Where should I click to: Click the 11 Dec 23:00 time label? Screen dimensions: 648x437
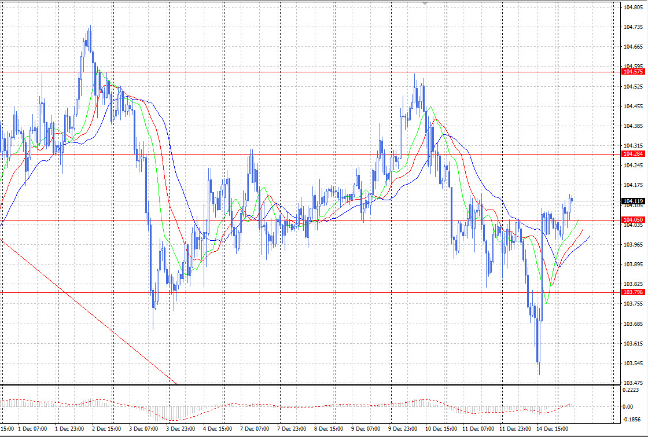click(516, 429)
